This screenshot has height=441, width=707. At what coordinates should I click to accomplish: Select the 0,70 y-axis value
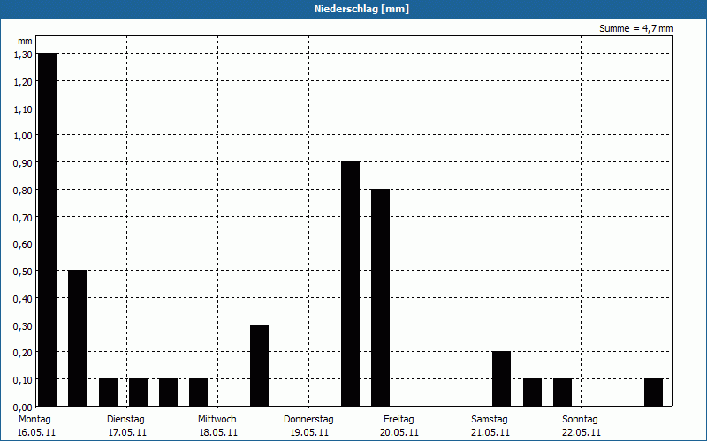click(23, 217)
